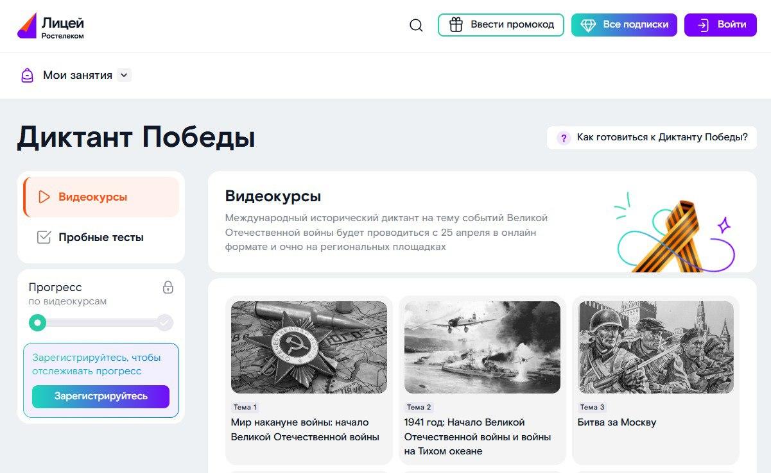Click the login arrow icon on Войти button
This screenshot has width=771, height=473.
coord(702,25)
